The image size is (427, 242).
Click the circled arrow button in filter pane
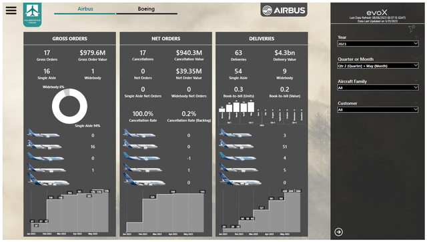coord(338,232)
